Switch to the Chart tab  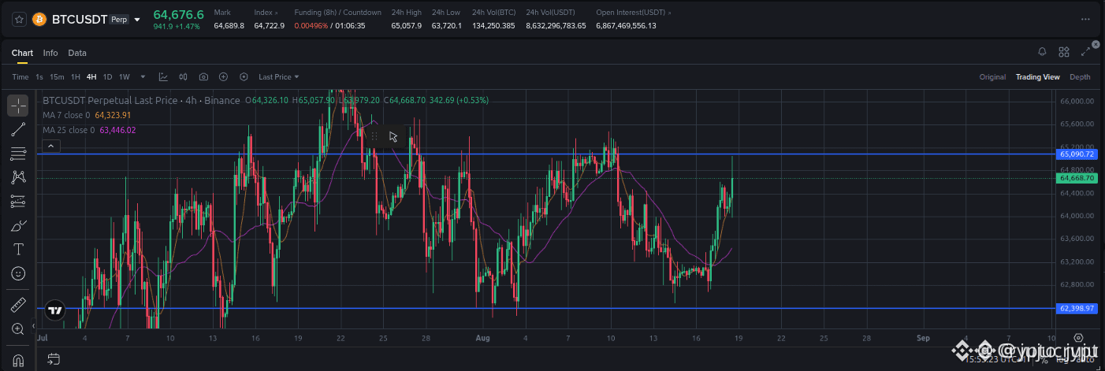22,53
